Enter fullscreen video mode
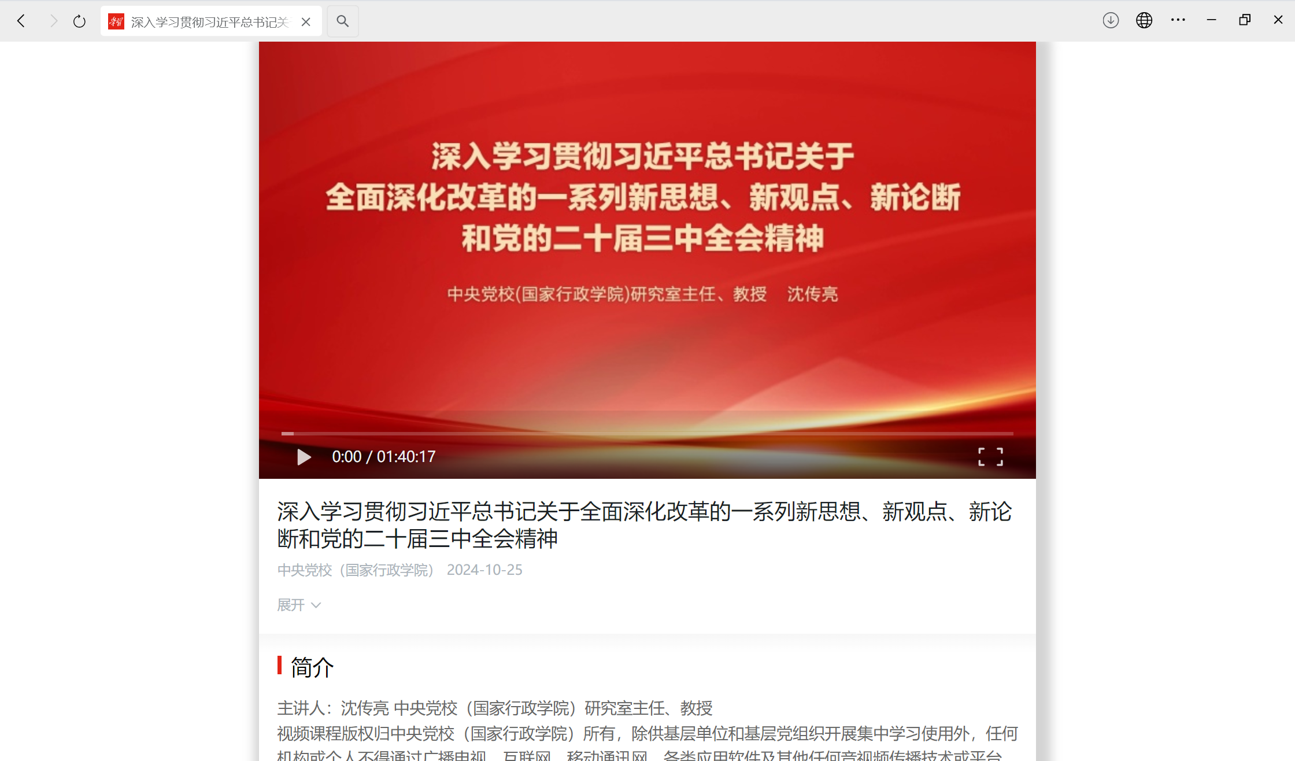This screenshot has height=761, width=1295. 990,457
